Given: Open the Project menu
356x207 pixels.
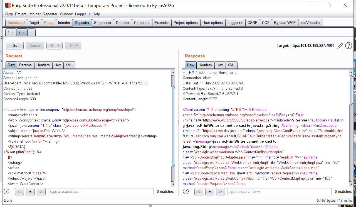Looking at the screenshot, I should click(x=21, y=14).
